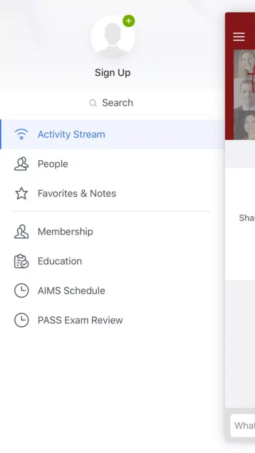Open PASS Exam Review
This screenshot has height=453, width=255.
click(112, 320)
